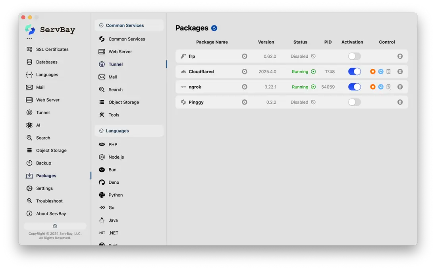Delete the frp package

(400, 56)
